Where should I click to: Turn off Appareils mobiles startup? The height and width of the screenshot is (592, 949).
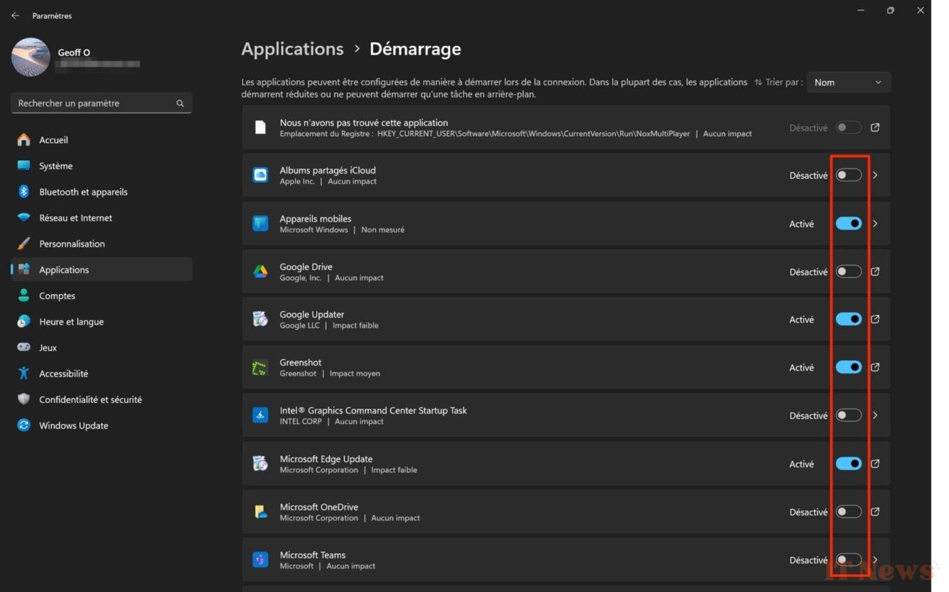849,223
